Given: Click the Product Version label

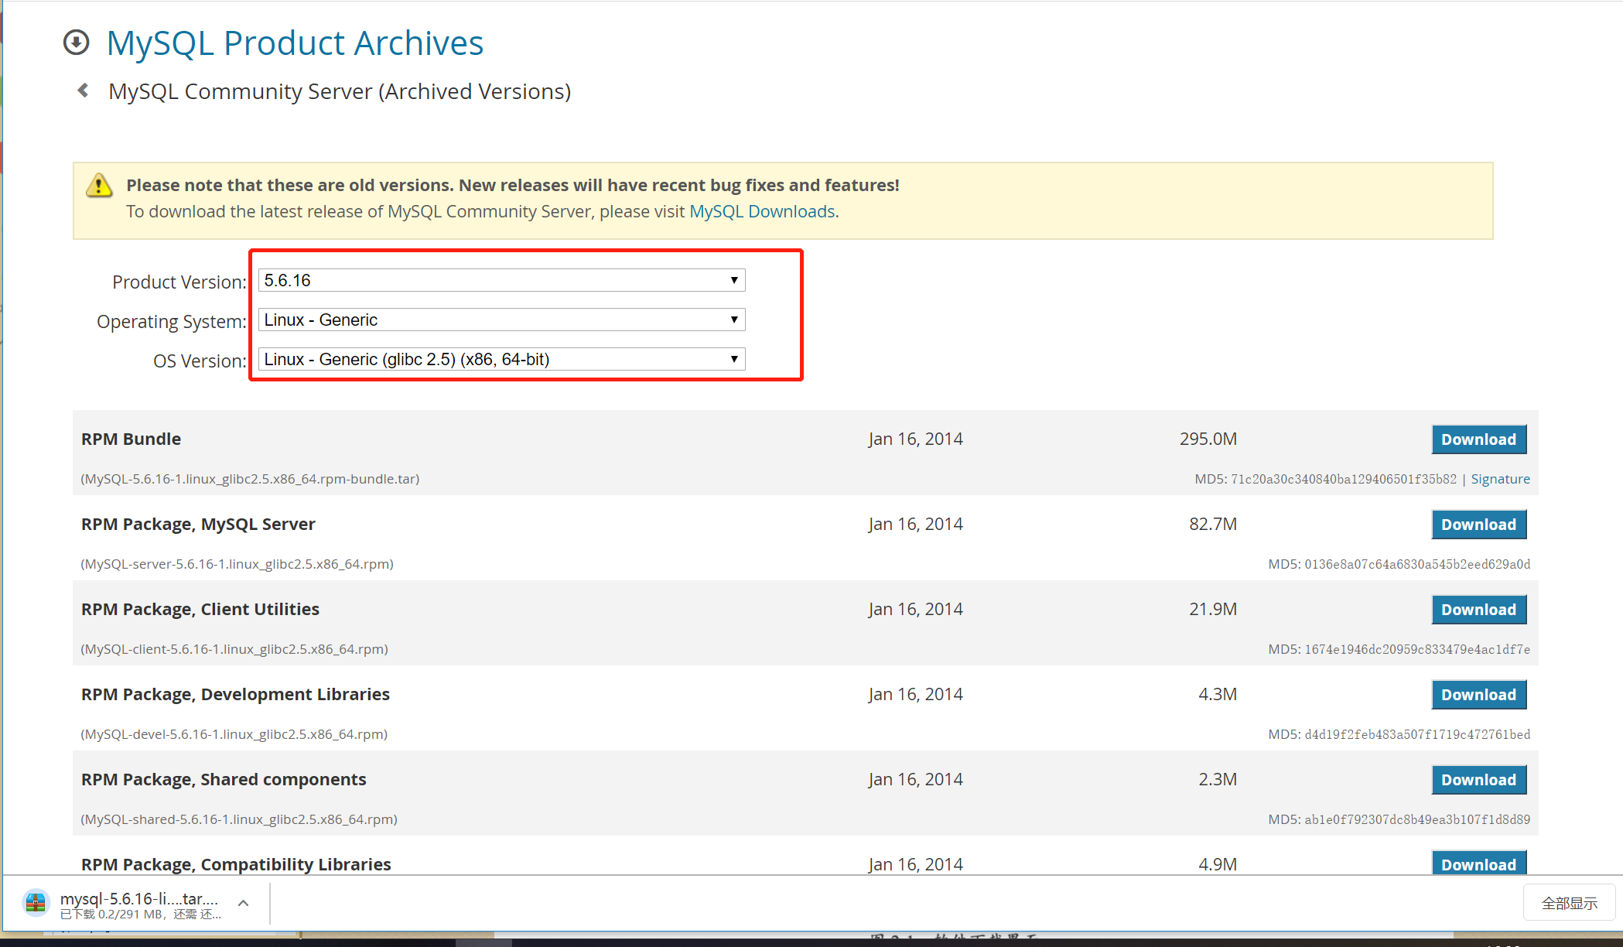Looking at the screenshot, I should 179,282.
